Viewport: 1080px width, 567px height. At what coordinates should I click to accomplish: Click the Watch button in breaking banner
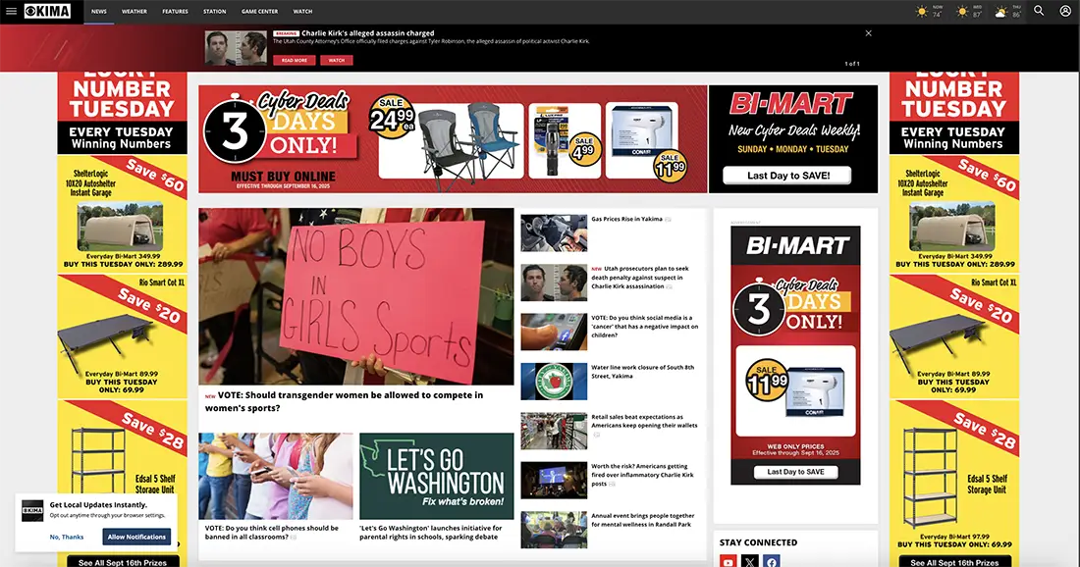[336, 61]
